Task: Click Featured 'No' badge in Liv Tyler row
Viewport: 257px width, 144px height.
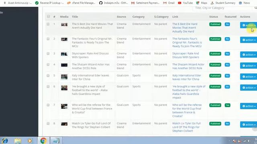Action: (227, 124)
